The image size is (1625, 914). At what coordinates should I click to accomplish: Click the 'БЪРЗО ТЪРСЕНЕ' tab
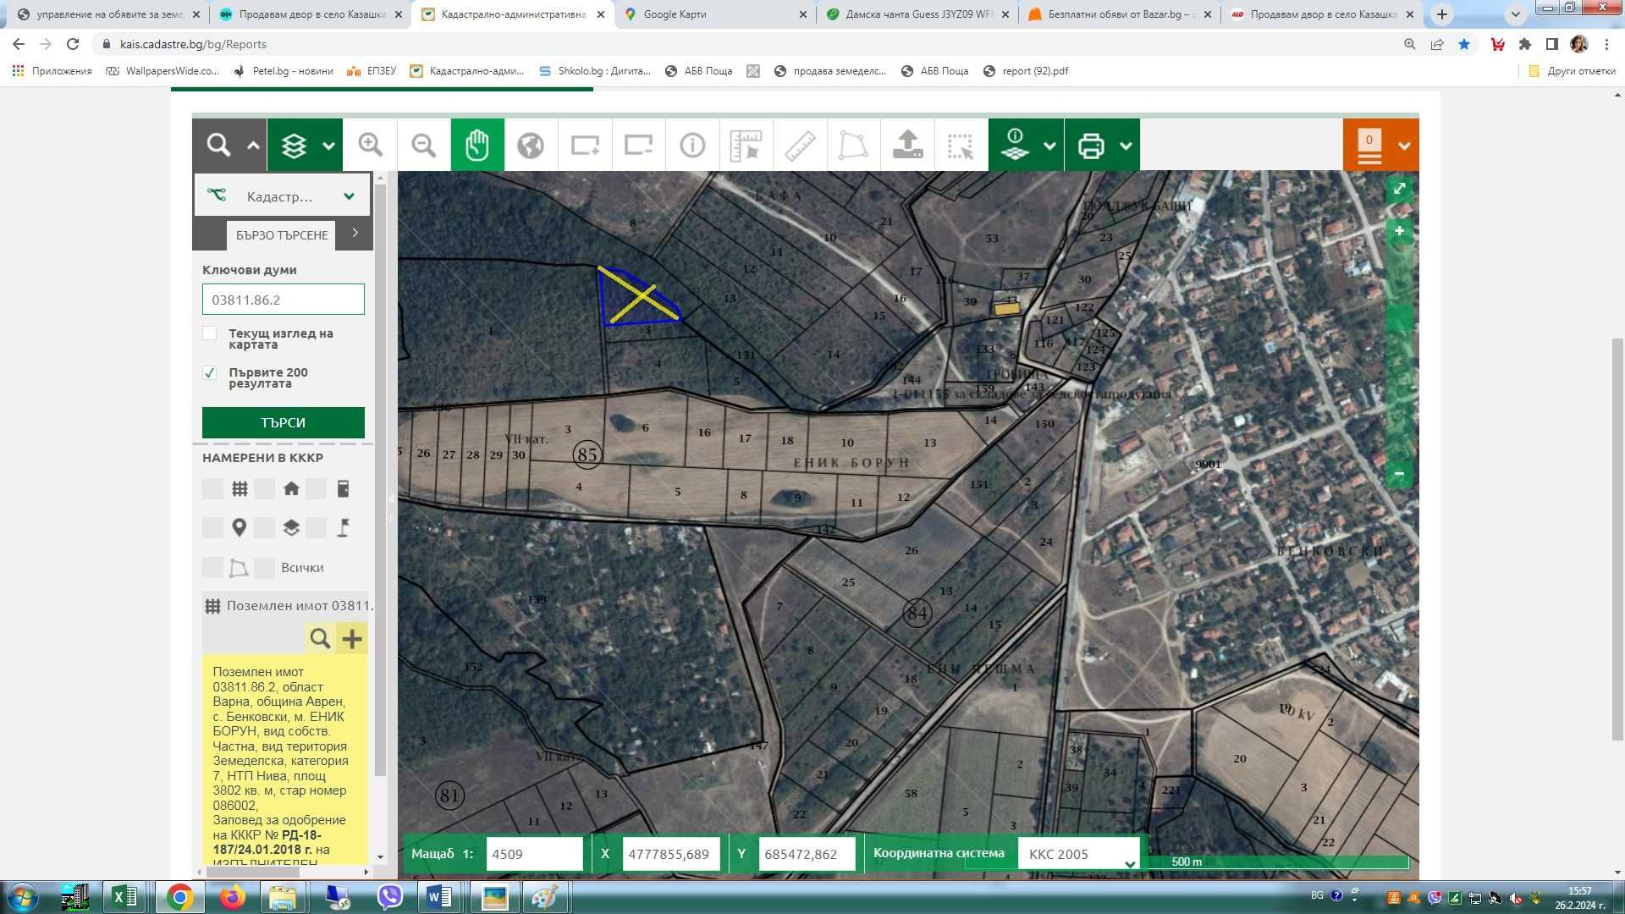coord(281,235)
